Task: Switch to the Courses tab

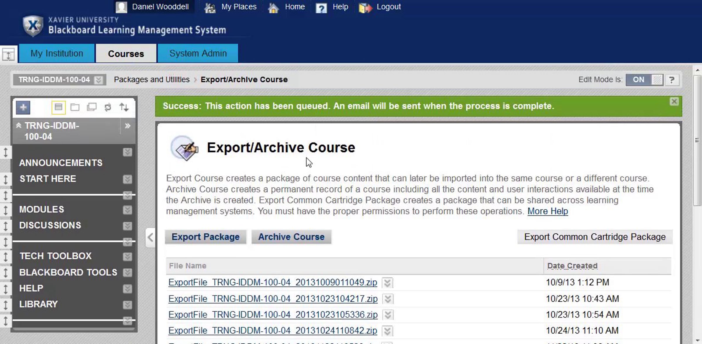Action: tap(126, 53)
